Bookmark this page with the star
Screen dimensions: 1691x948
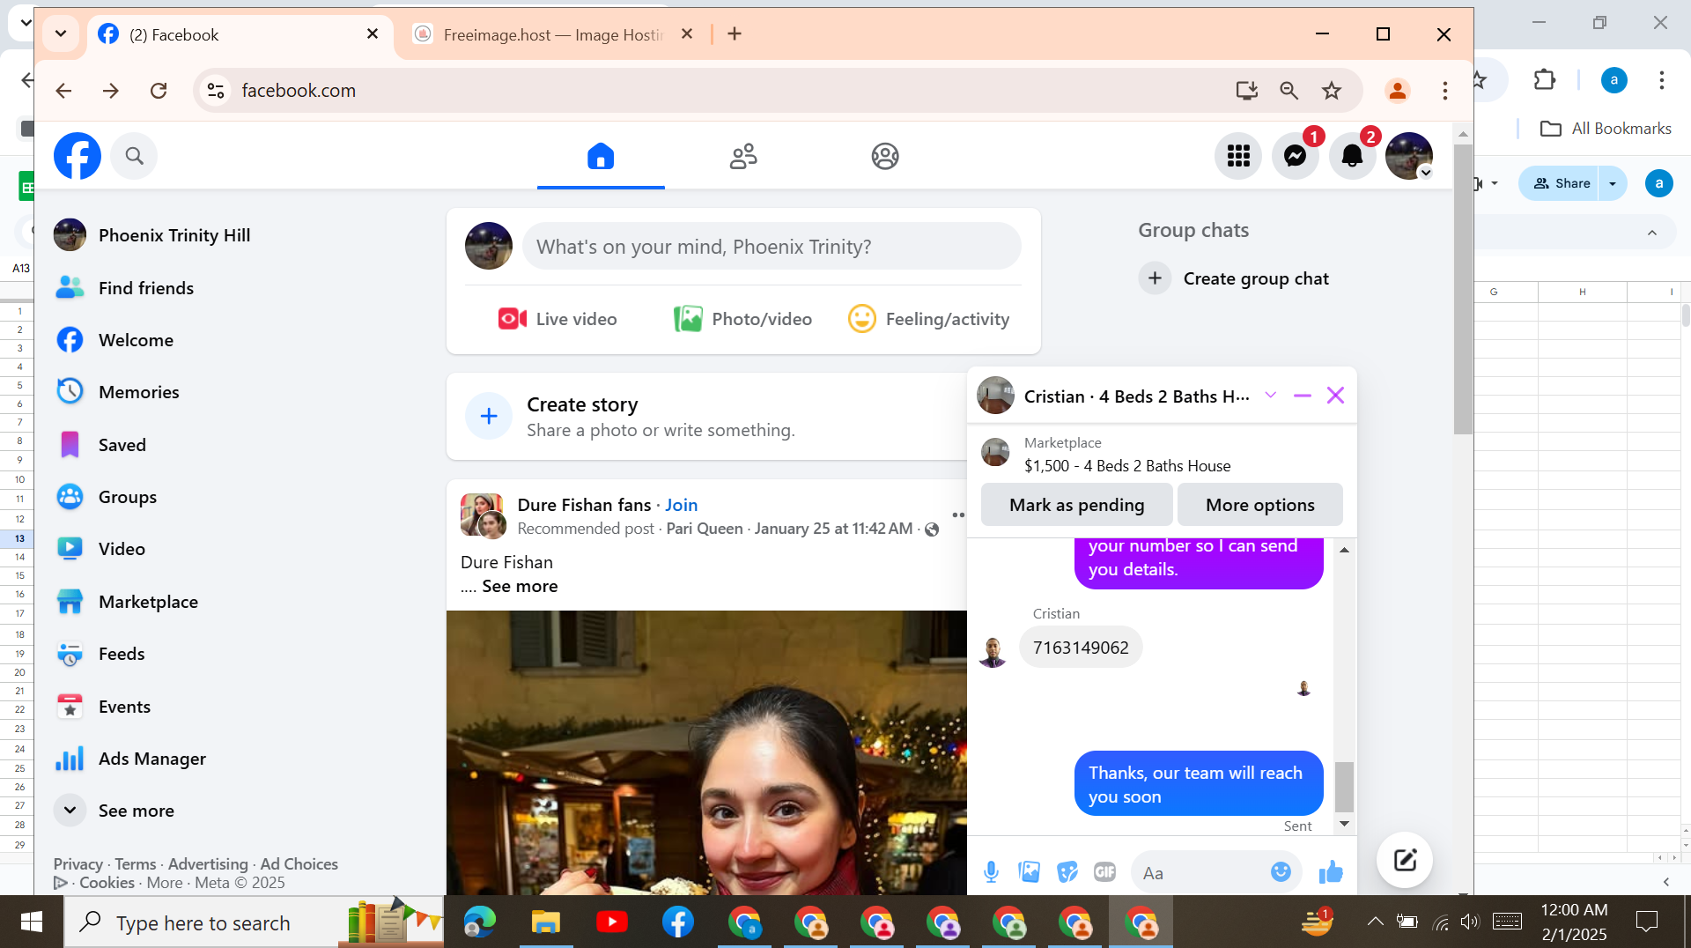pos(1332,90)
